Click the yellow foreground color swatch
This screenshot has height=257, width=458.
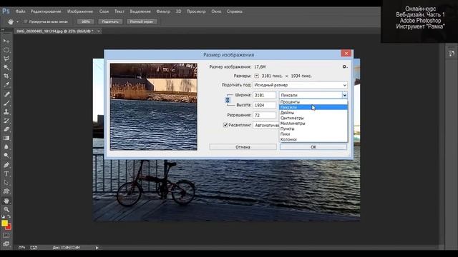point(4,223)
